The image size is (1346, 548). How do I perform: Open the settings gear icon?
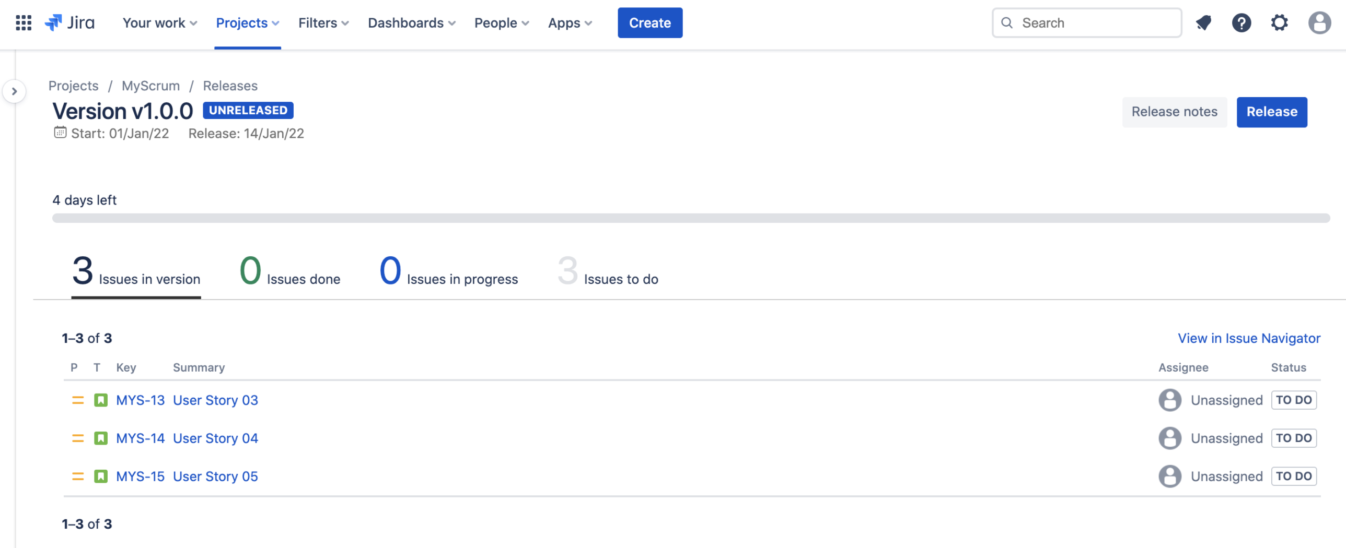pos(1279,23)
